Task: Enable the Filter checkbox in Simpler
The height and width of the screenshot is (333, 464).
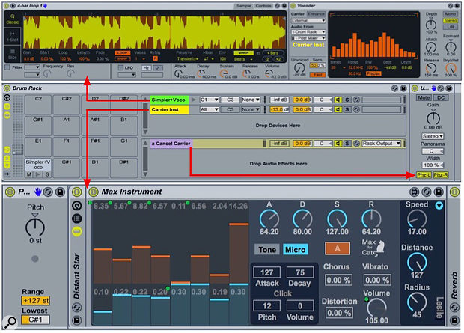Action: [7, 67]
